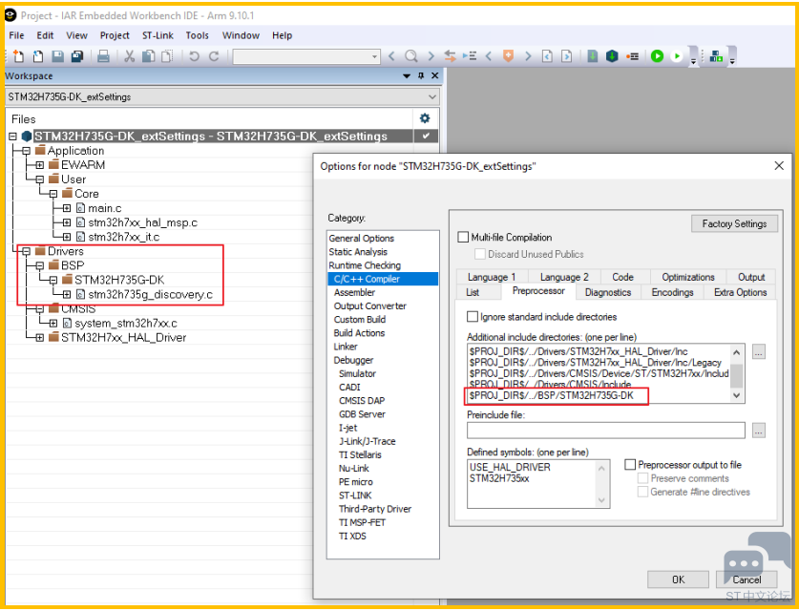Pin the Workspace panel
The height and width of the screenshot is (611, 799).
tap(421, 75)
